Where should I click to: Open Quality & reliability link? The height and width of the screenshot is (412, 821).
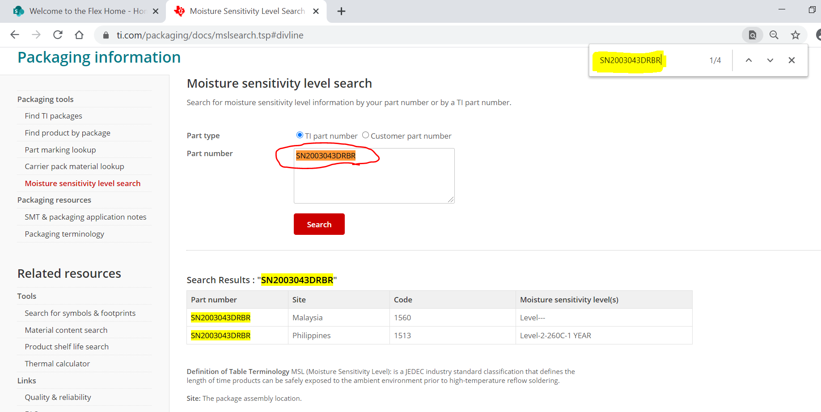click(x=58, y=397)
